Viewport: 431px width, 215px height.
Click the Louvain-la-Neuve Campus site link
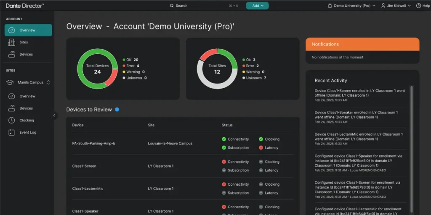pyautogui.click(x=170, y=144)
